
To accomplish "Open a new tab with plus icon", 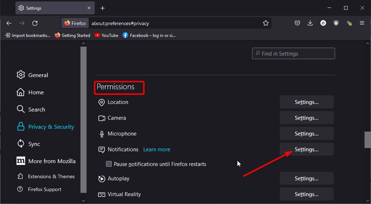I will (102, 8).
